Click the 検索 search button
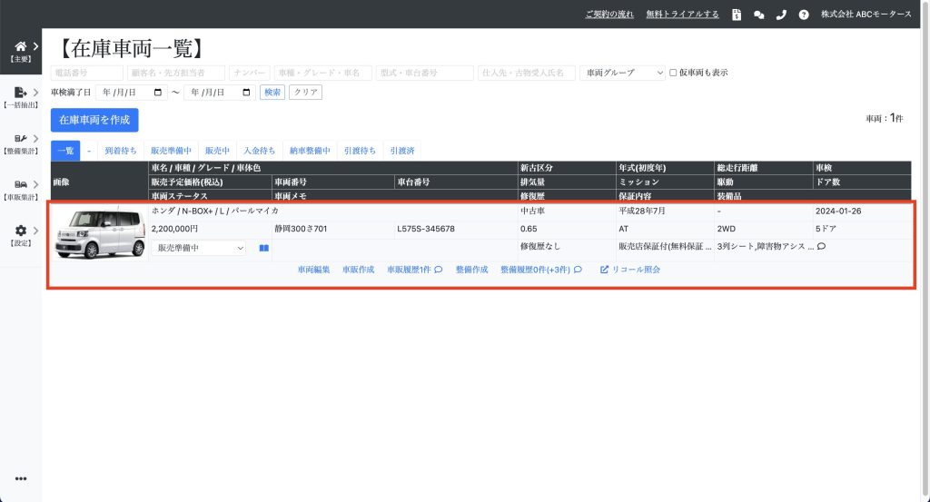The width and height of the screenshot is (930, 502). coord(272,92)
